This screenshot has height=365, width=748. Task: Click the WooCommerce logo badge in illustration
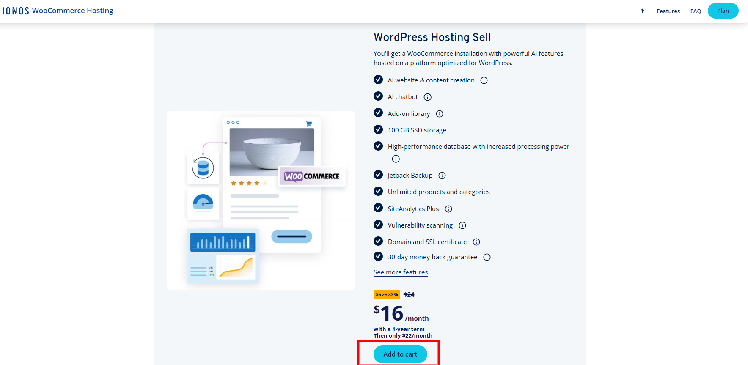(x=312, y=176)
